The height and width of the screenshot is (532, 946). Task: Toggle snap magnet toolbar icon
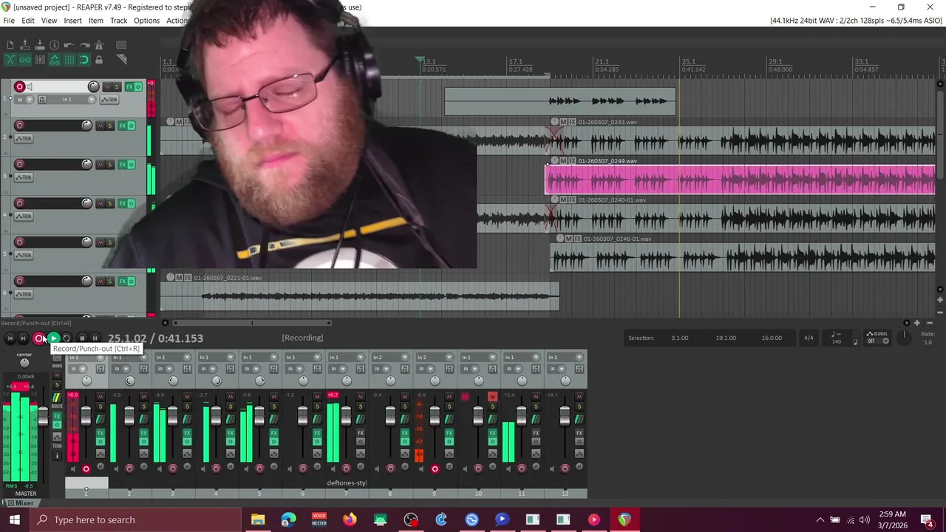point(84,60)
